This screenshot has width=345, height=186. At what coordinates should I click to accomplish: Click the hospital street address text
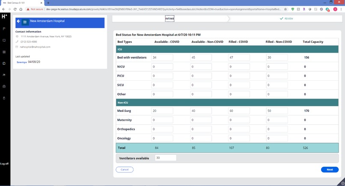coord(46,36)
